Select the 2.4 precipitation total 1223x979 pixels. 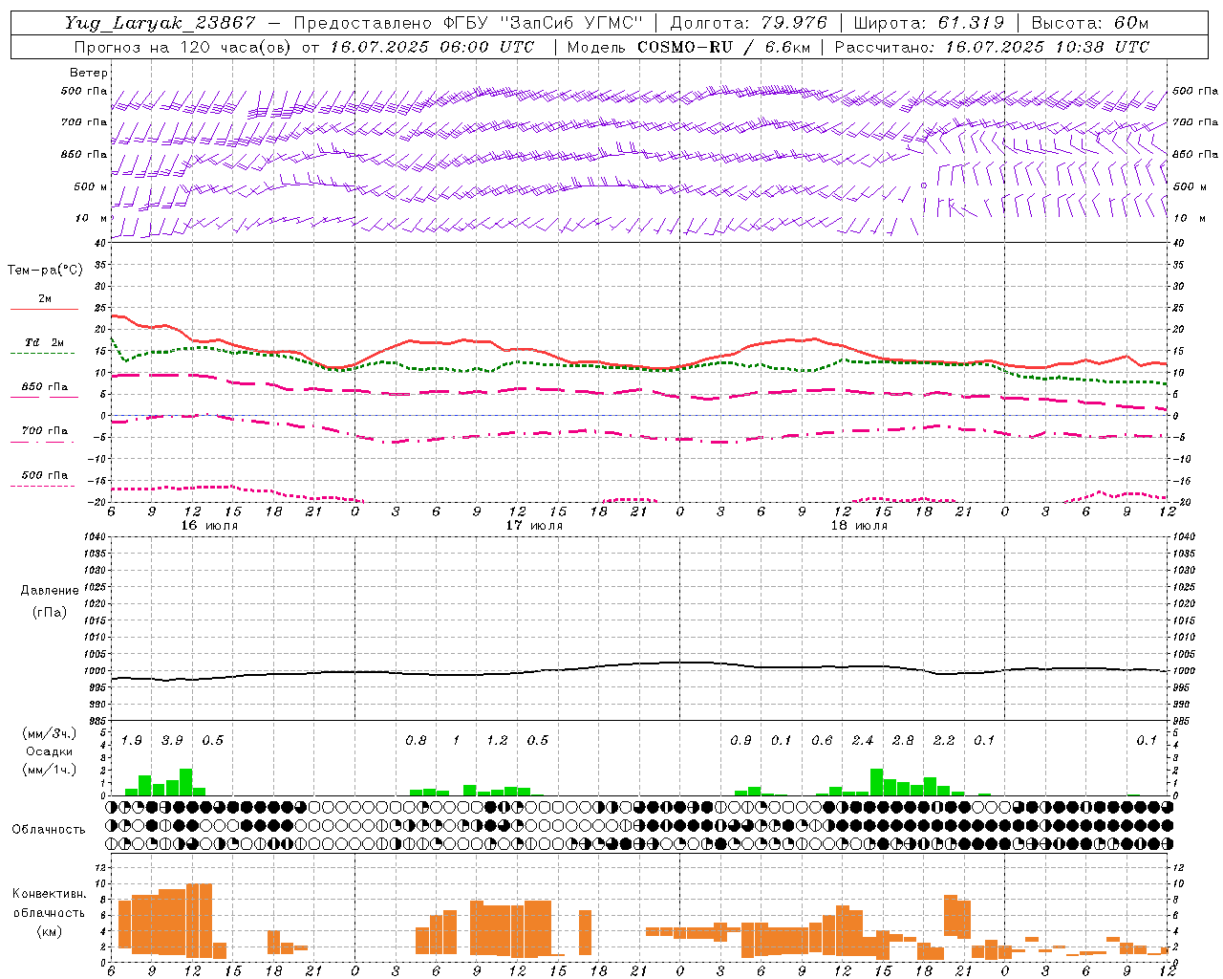[x=863, y=741]
